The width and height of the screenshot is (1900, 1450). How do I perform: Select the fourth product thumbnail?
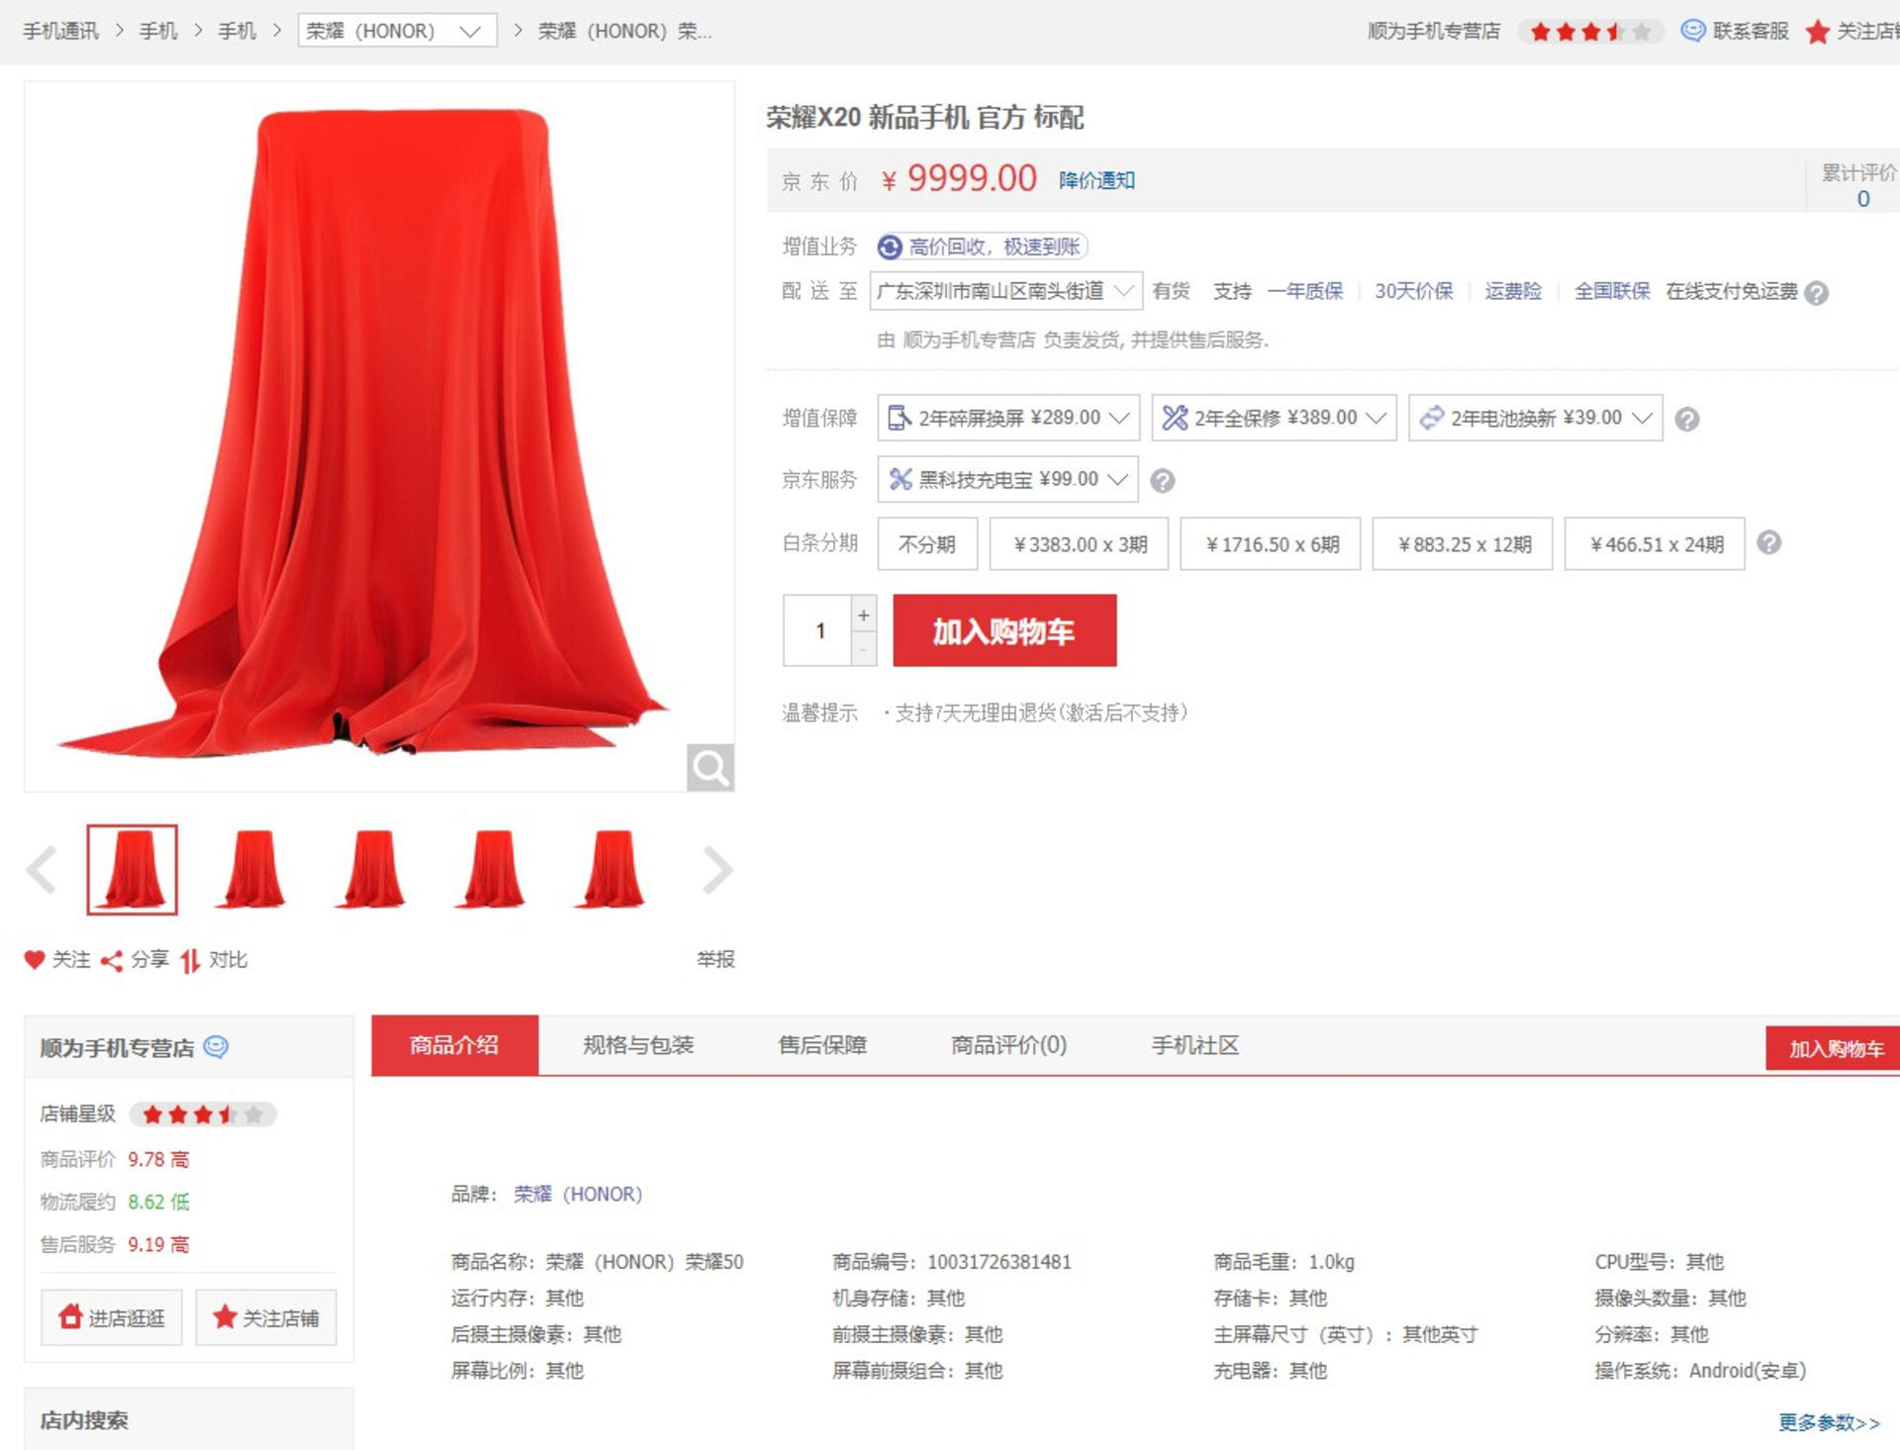click(491, 869)
